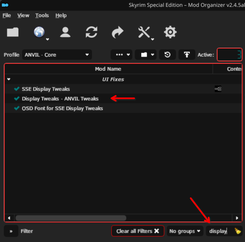The image size is (245, 242).
Task: Click the horizontal scrollbar under mod list
Action: (x=71, y=218)
